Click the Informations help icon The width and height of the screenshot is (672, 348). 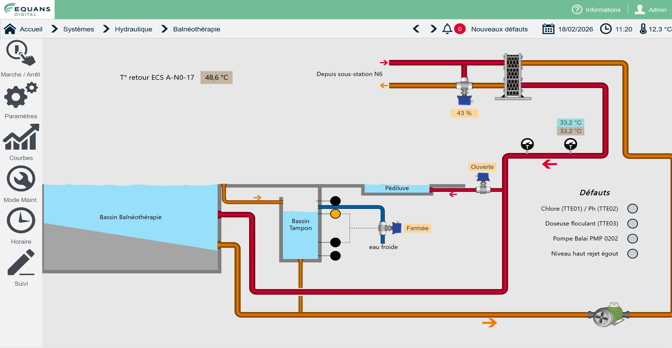[577, 10]
